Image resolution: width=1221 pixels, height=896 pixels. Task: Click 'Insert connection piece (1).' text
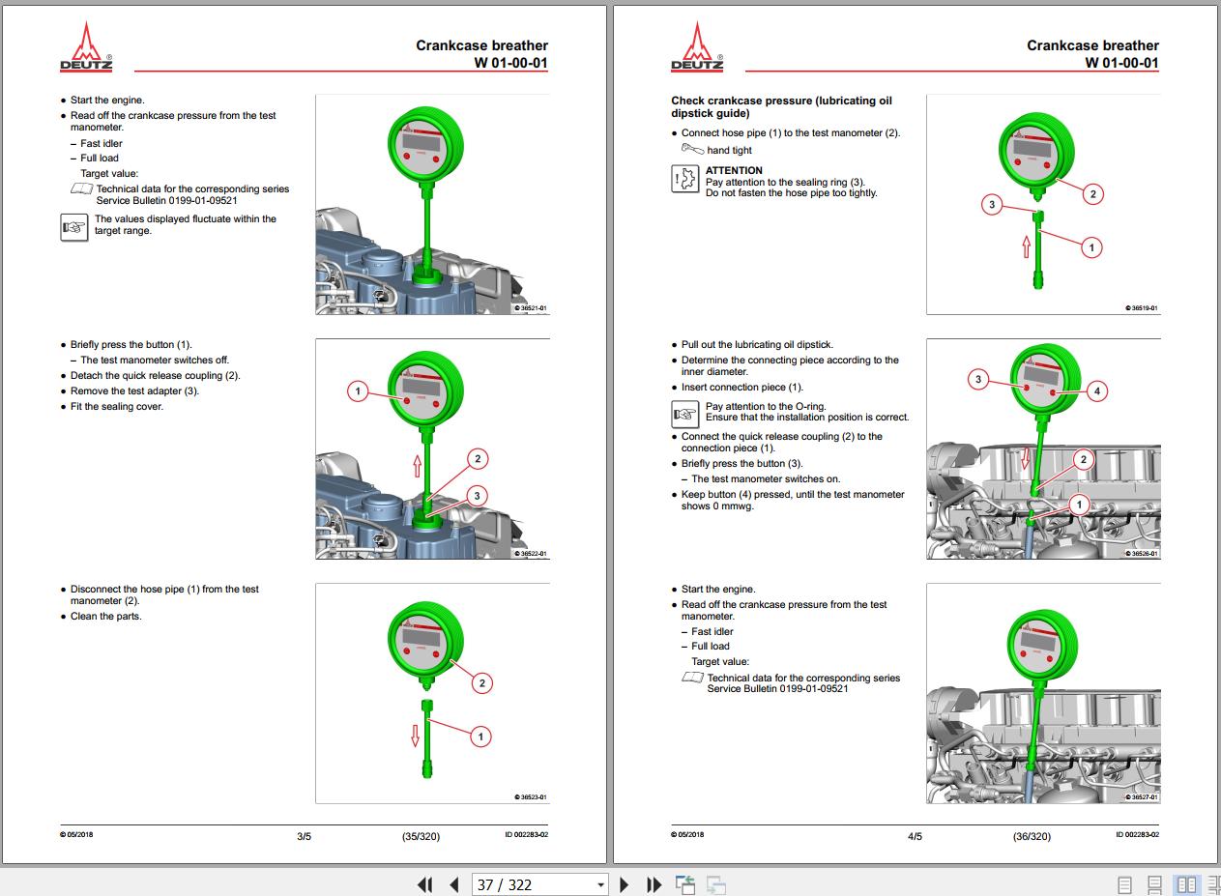coord(742,387)
